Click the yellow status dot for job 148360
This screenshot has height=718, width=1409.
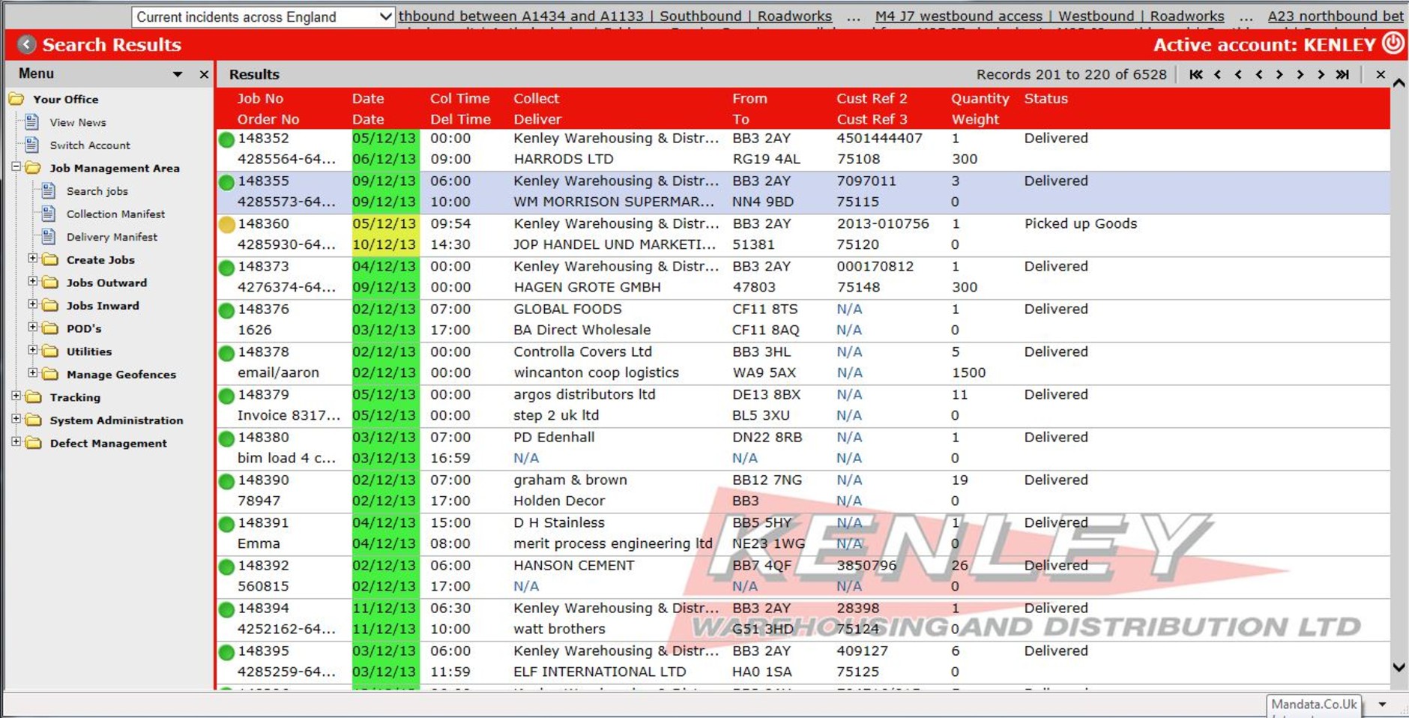tap(226, 225)
